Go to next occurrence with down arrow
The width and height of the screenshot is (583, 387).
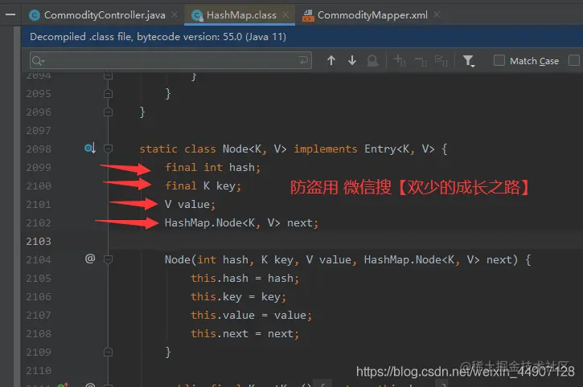pos(351,60)
